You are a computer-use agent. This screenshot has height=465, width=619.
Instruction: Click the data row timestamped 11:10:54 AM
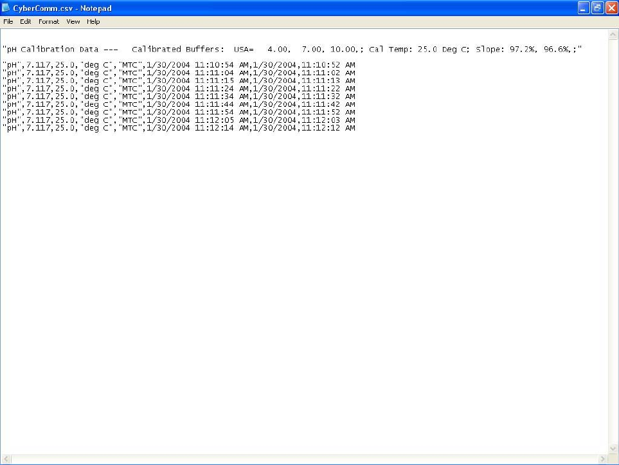179,65
